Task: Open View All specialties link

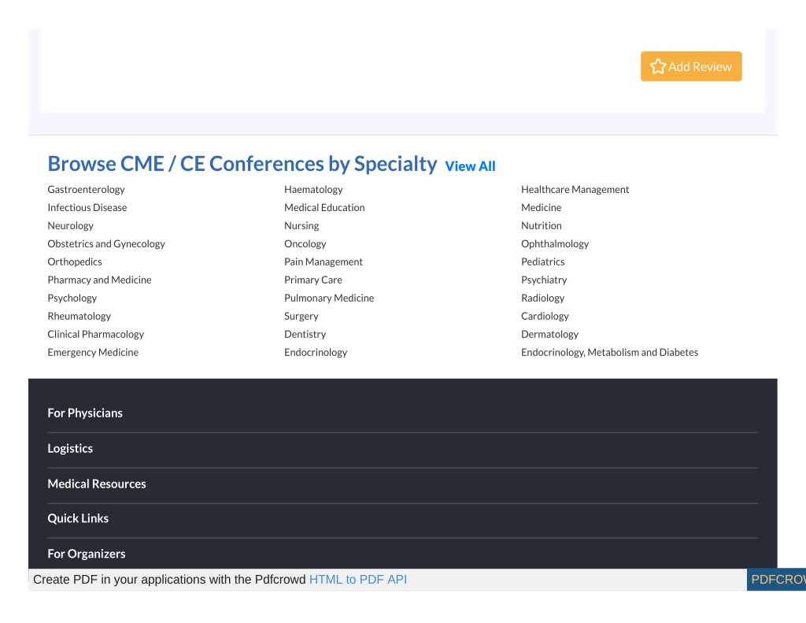Action: 470,166
